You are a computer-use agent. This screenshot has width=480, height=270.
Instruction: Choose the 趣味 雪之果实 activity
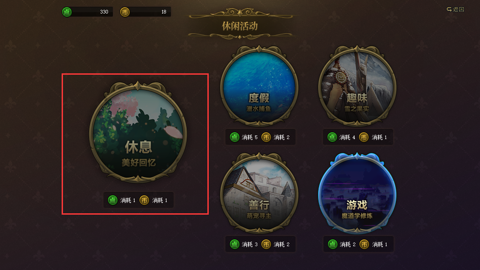tap(357, 86)
